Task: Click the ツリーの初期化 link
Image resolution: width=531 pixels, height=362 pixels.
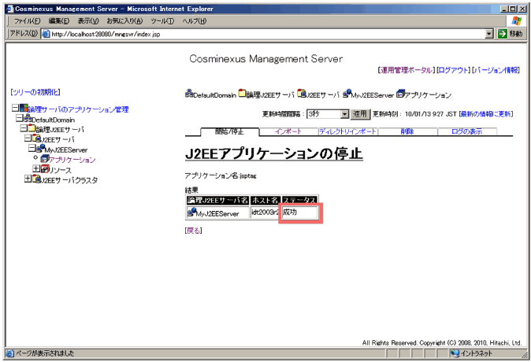Action: tap(35, 92)
